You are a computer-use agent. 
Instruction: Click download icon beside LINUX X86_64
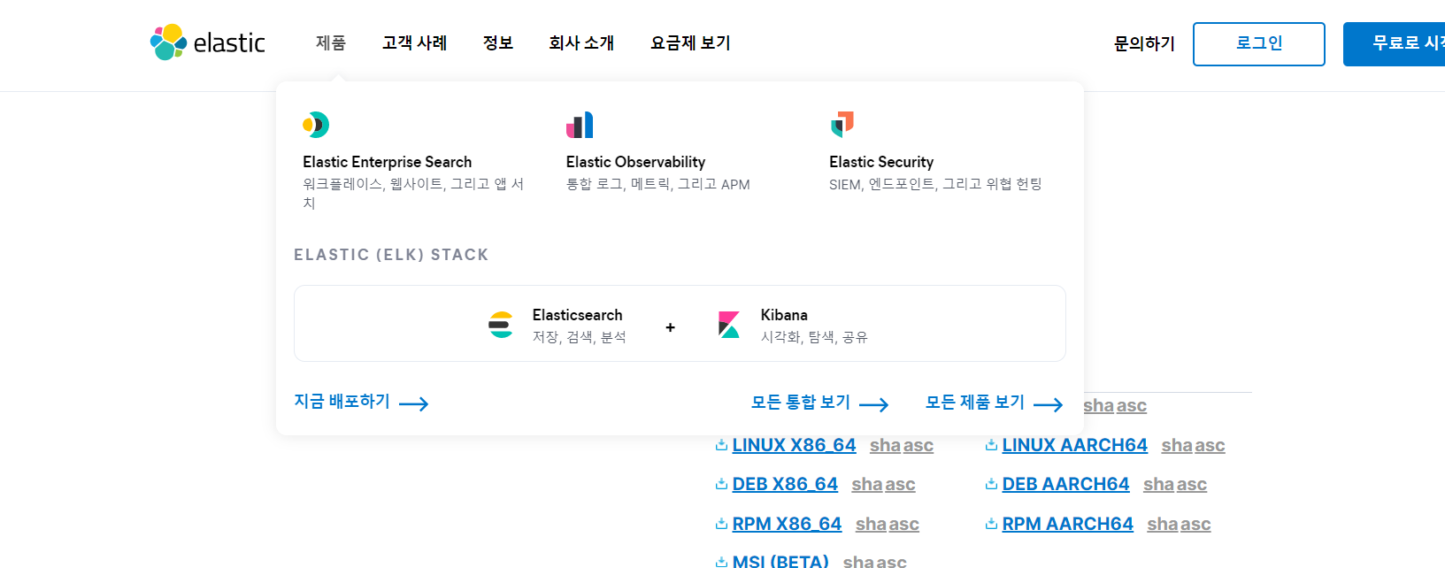[x=721, y=445]
